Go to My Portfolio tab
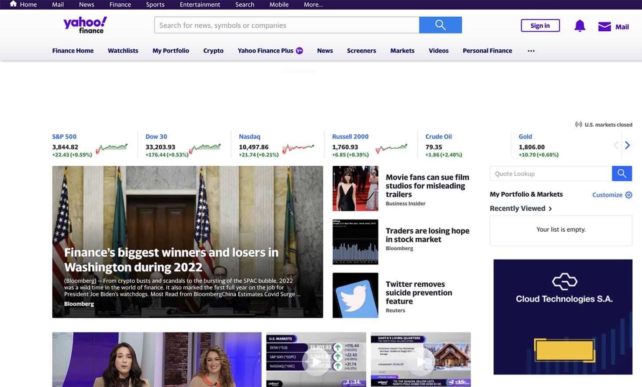642x387 pixels. [171, 51]
